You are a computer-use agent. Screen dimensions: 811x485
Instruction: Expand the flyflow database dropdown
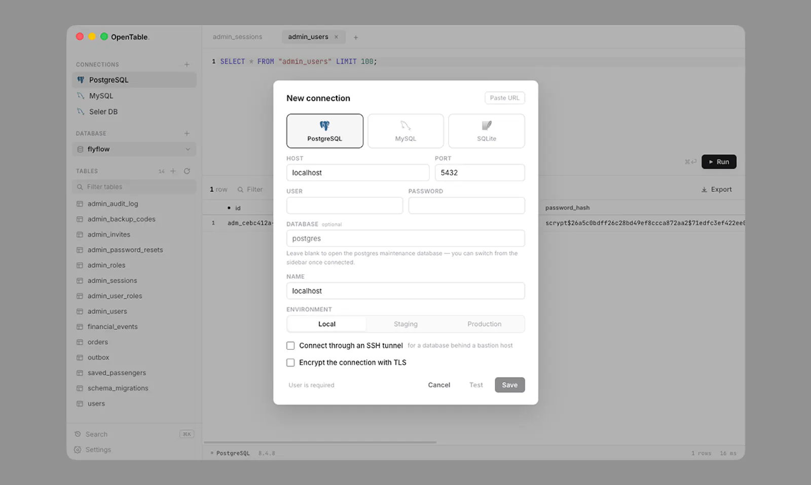click(x=134, y=149)
